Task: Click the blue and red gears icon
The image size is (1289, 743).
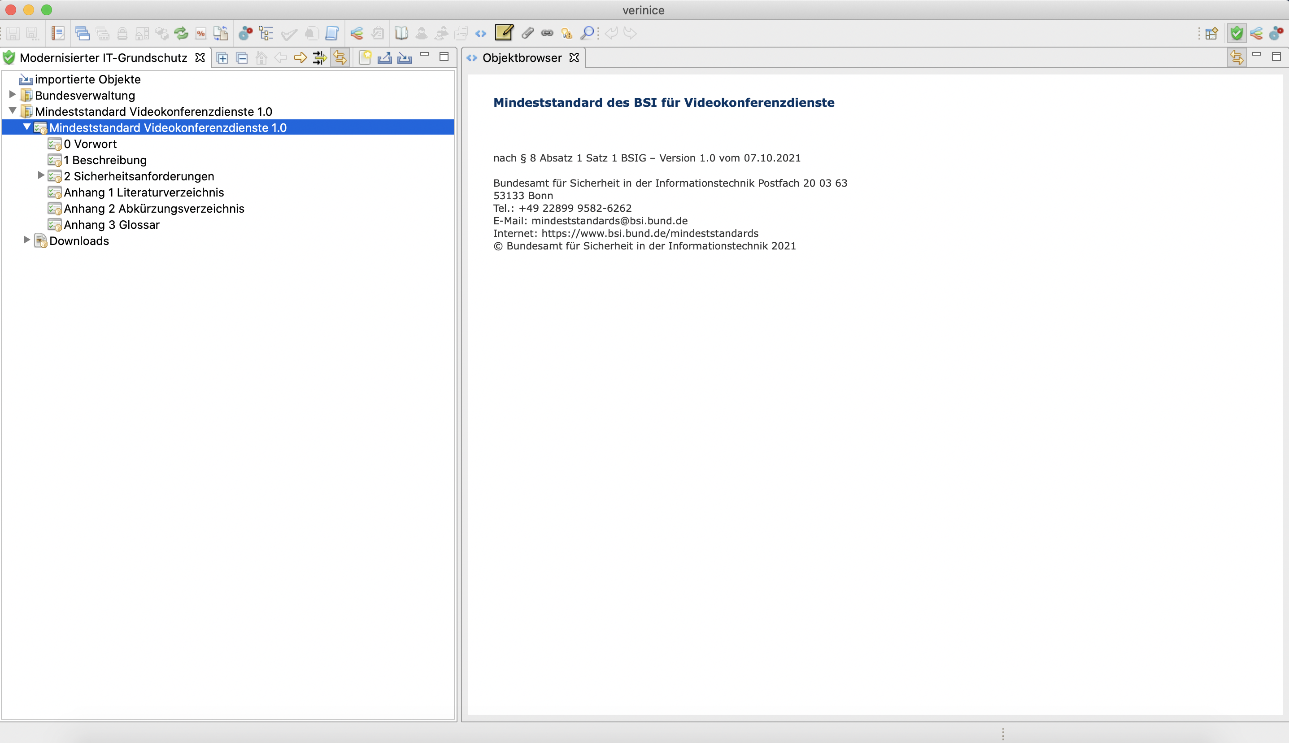Action: pyautogui.click(x=245, y=34)
